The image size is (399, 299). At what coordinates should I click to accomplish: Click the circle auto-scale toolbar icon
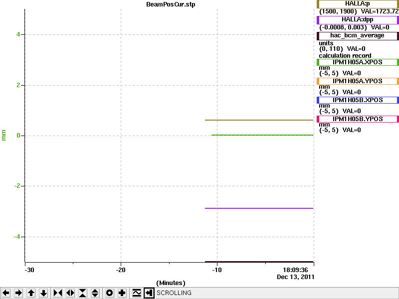(109, 293)
